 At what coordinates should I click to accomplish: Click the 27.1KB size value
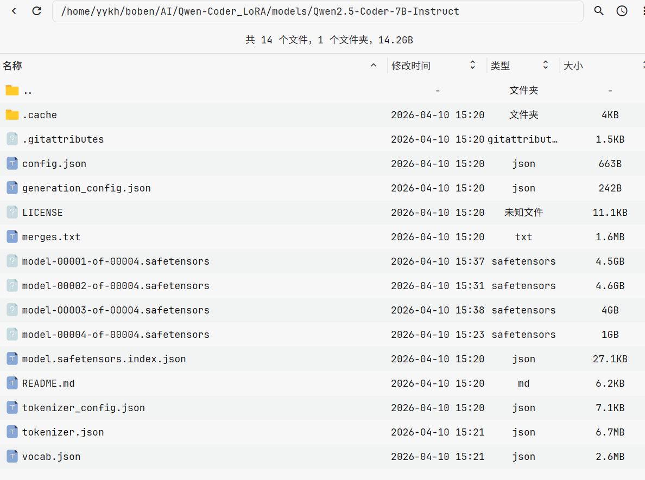click(x=610, y=359)
